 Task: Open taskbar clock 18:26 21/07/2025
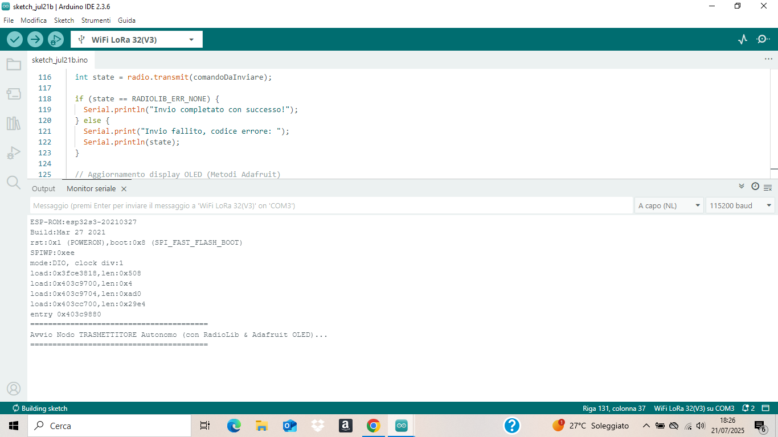727,426
